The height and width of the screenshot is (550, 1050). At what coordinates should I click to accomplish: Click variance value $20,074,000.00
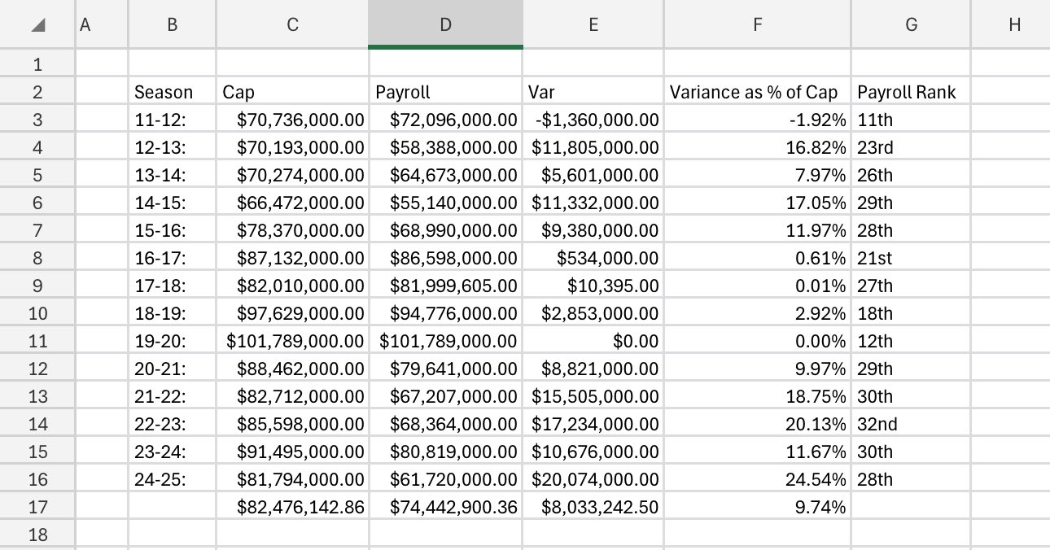[593, 479]
